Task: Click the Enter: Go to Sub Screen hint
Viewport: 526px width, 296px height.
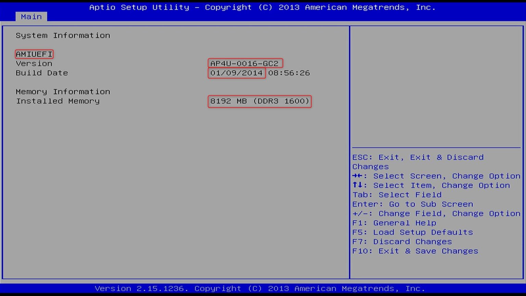Action: tap(413, 204)
